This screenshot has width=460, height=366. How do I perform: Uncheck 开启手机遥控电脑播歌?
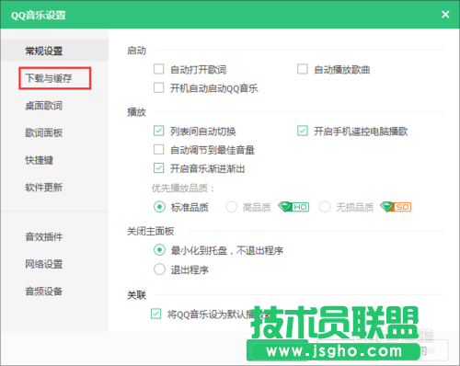(x=303, y=132)
